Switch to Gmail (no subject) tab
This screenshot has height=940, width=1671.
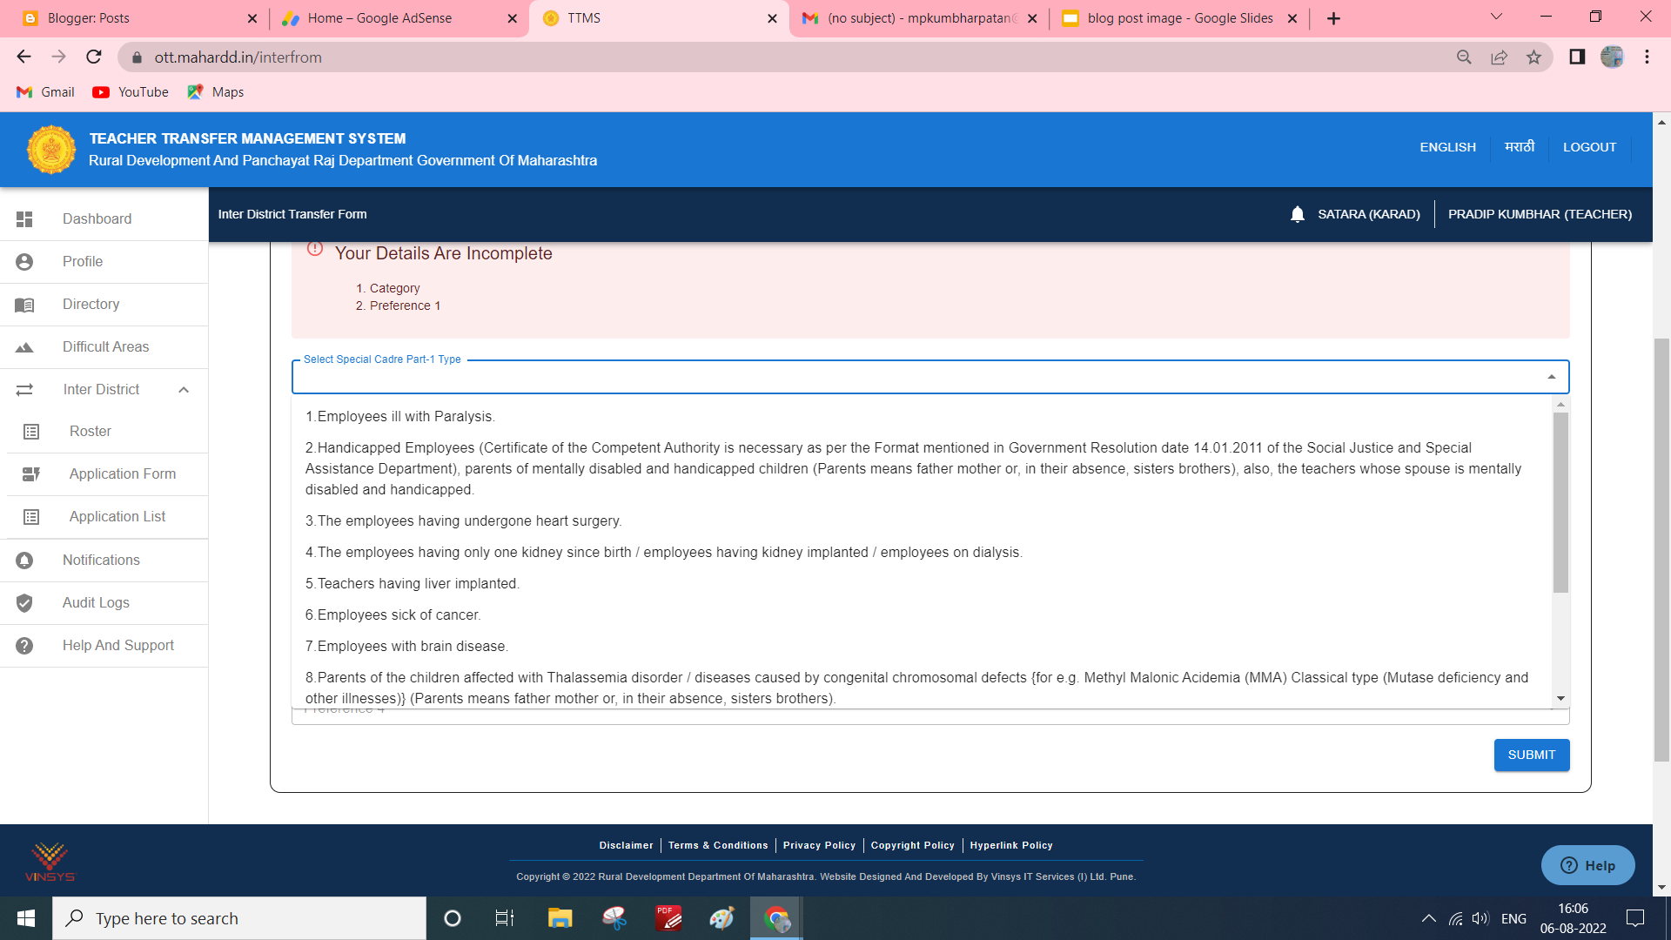[x=919, y=18]
